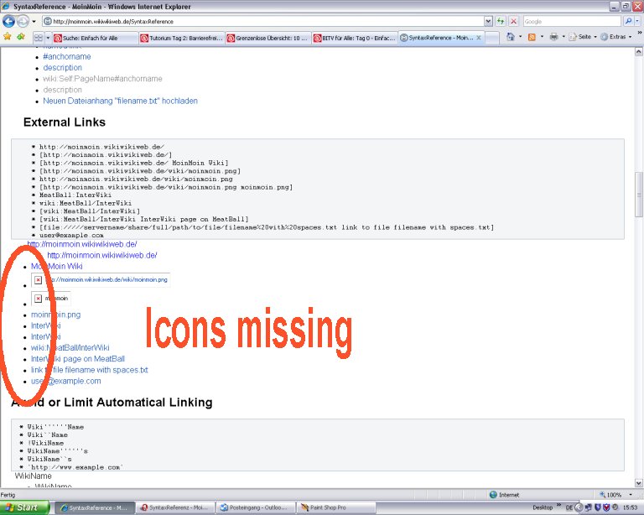Open the recent pages dropdown beside Forward

tap(34, 21)
